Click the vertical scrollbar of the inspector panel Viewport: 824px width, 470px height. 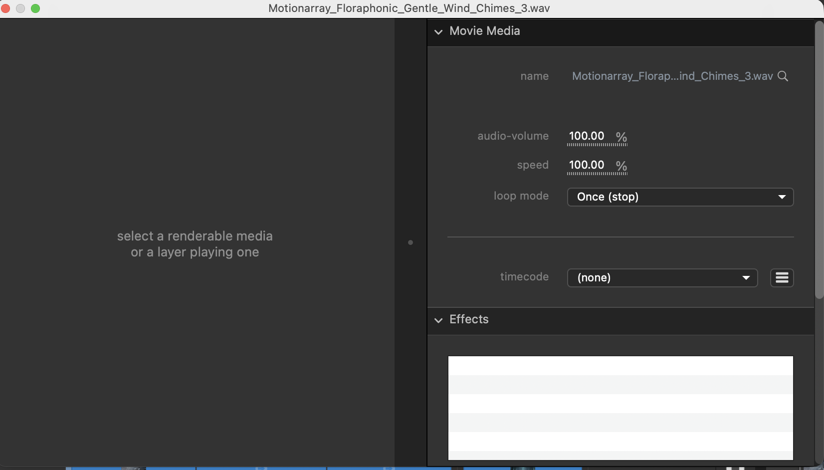819,160
